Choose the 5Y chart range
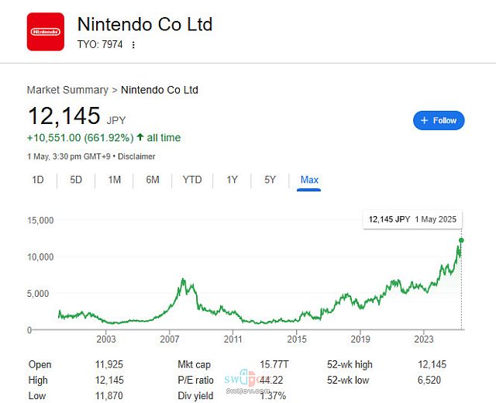496x403 pixels. pyautogui.click(x=270, y=180)
